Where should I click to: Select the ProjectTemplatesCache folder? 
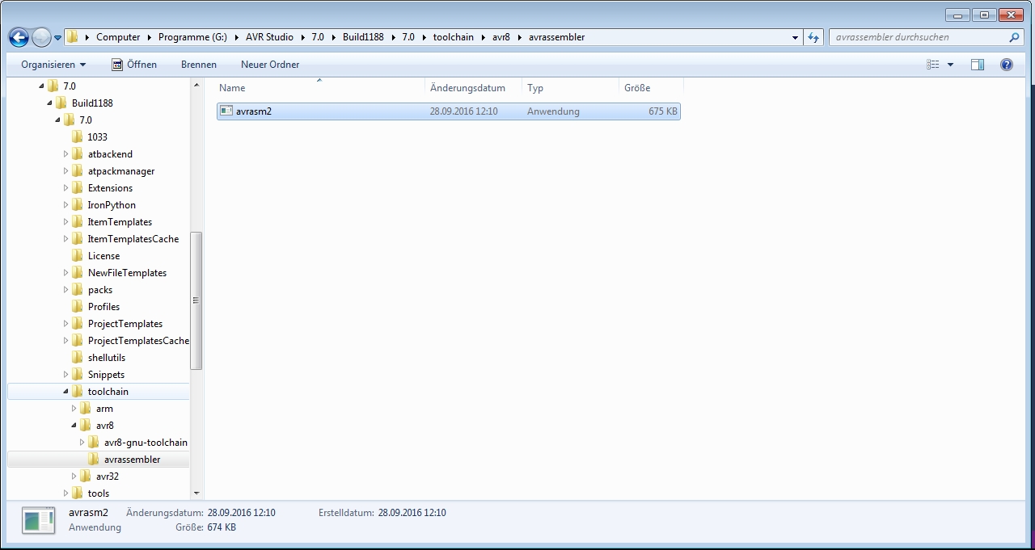coord(138,341)
